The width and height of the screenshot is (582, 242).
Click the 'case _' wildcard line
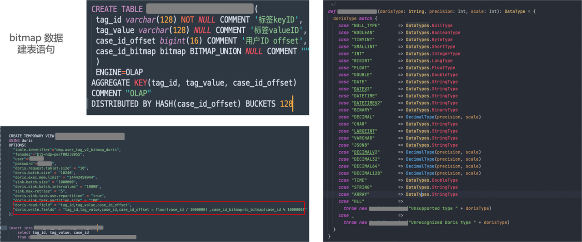pyautogui.click(x=371, y=216)
